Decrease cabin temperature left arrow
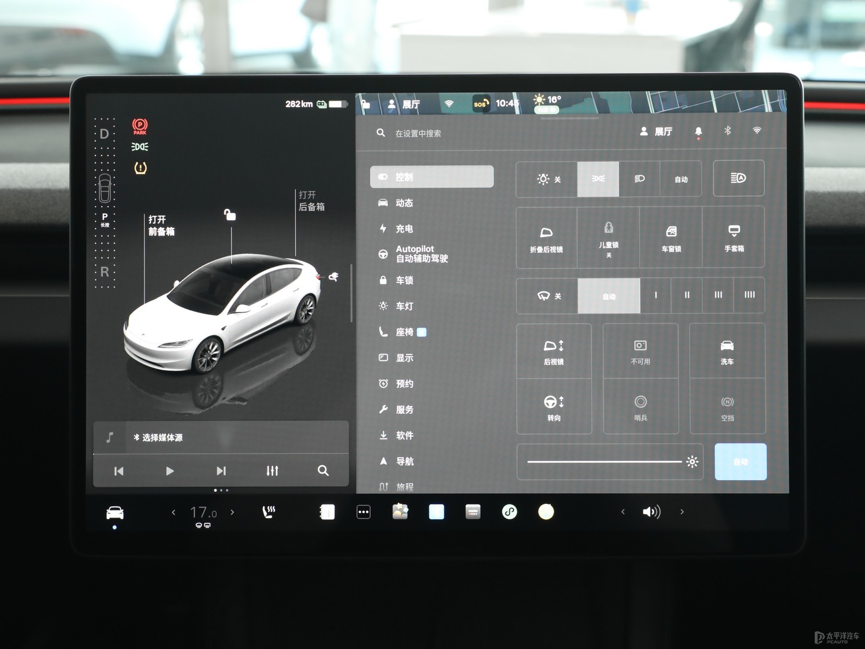This screenshot has height=649, width=865. coord(174,512)
